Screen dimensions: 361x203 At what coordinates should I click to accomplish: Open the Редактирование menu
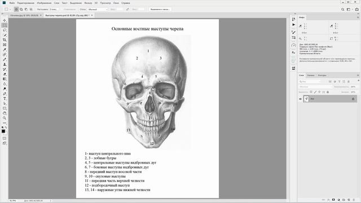point(26,3)
